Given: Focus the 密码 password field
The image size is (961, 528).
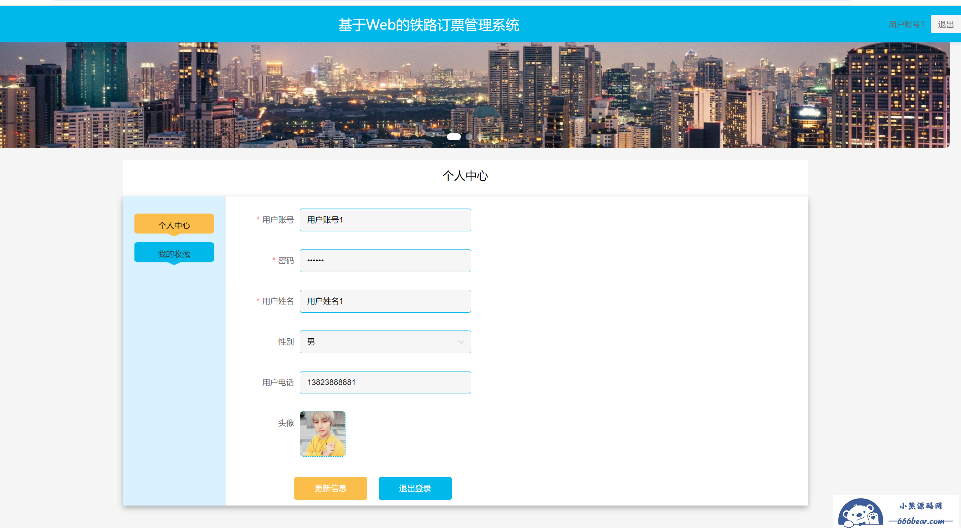Looking at the screenshot, I should [x=385, y=261].
